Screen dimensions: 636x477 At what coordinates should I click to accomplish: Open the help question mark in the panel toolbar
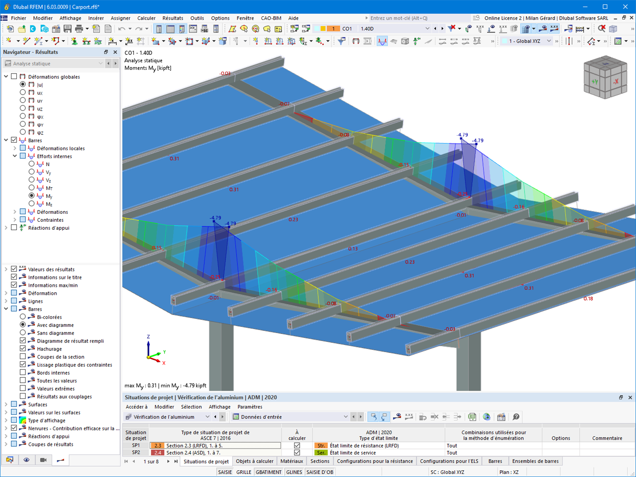click(x=516, y=417)
